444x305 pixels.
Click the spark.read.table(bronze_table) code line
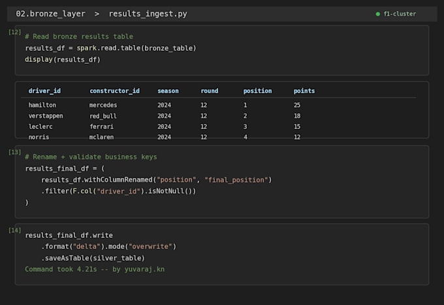pyautogui.click(x=111, y=48)
